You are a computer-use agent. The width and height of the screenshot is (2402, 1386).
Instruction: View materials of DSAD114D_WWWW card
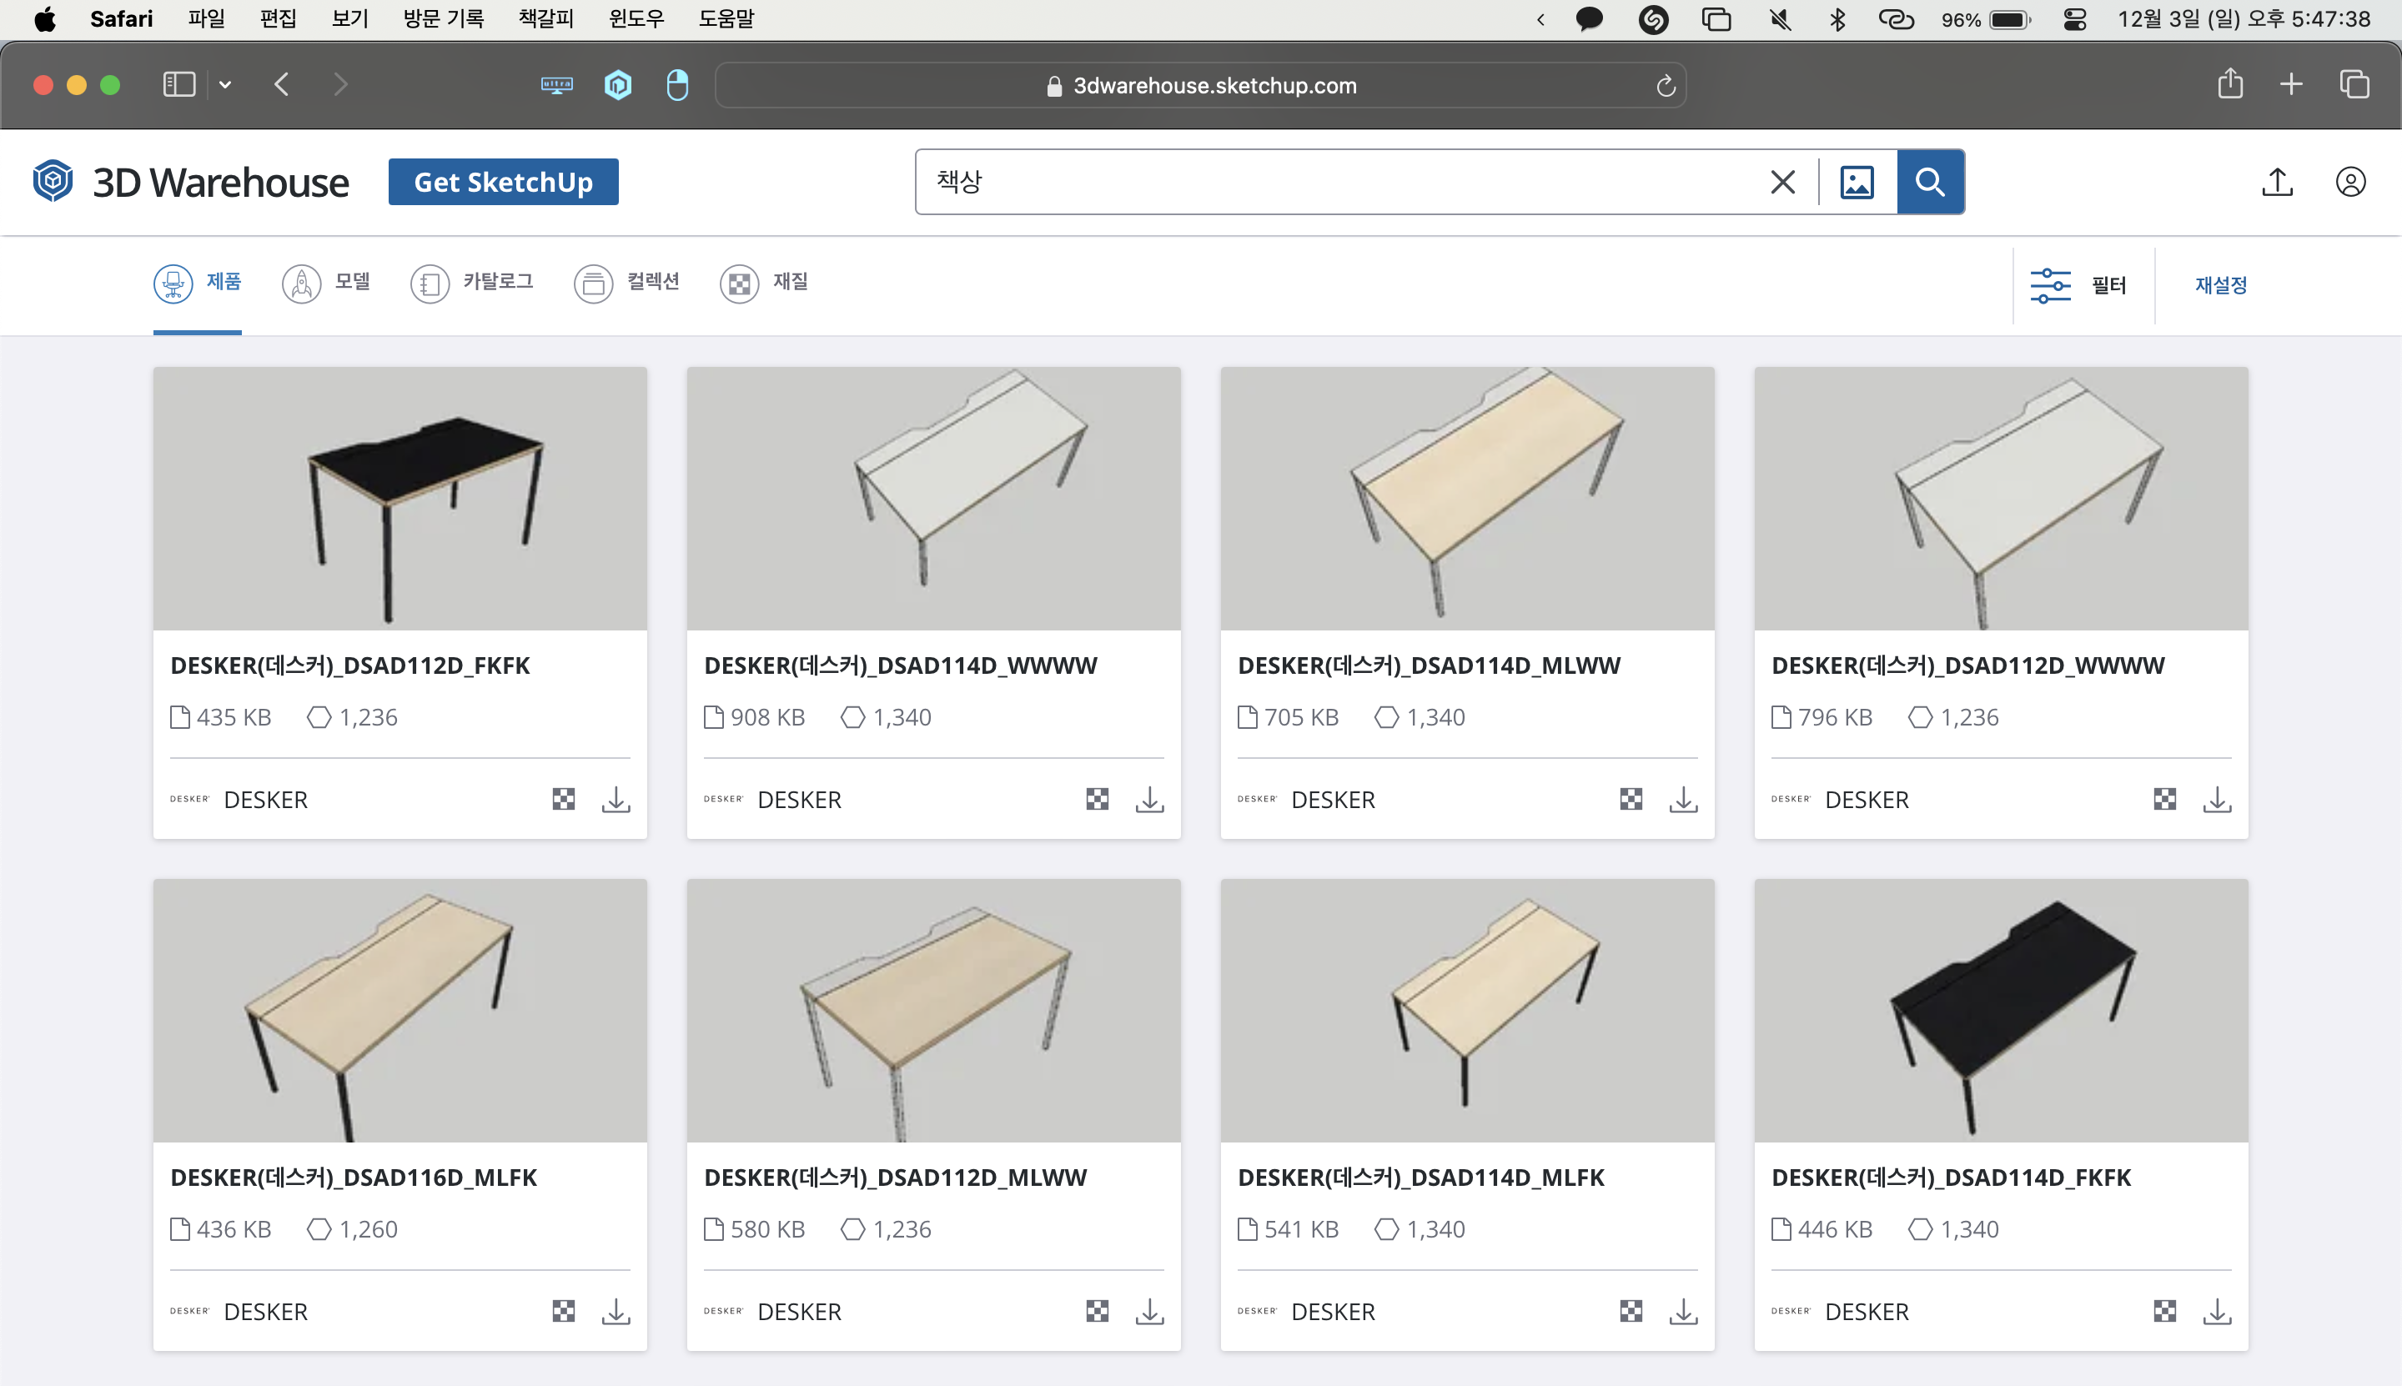point(1098,800)
